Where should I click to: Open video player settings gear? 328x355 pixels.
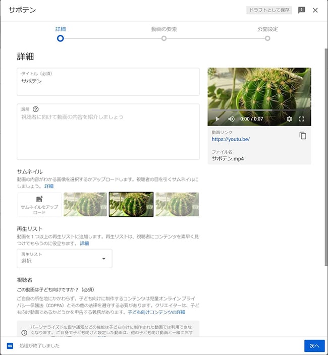tap(289, 119)
